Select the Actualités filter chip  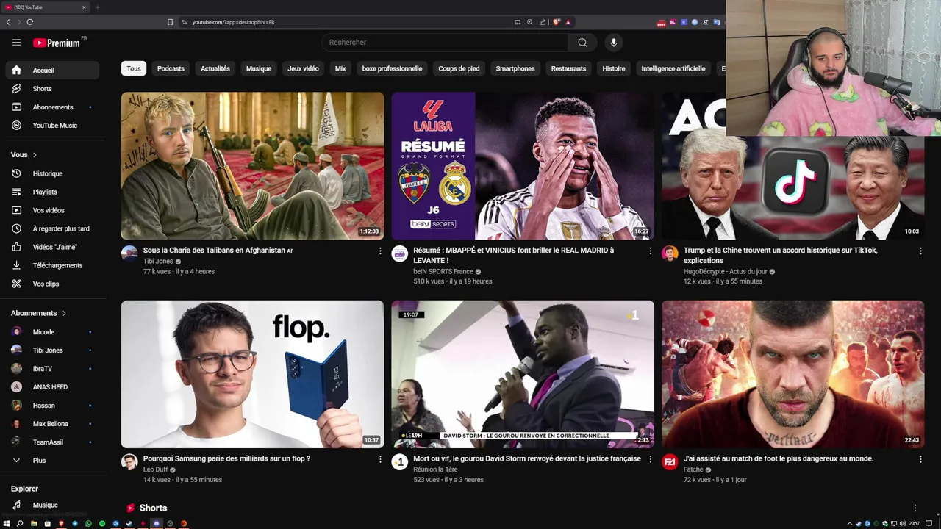pyautogui.click(x=215, y=68)
